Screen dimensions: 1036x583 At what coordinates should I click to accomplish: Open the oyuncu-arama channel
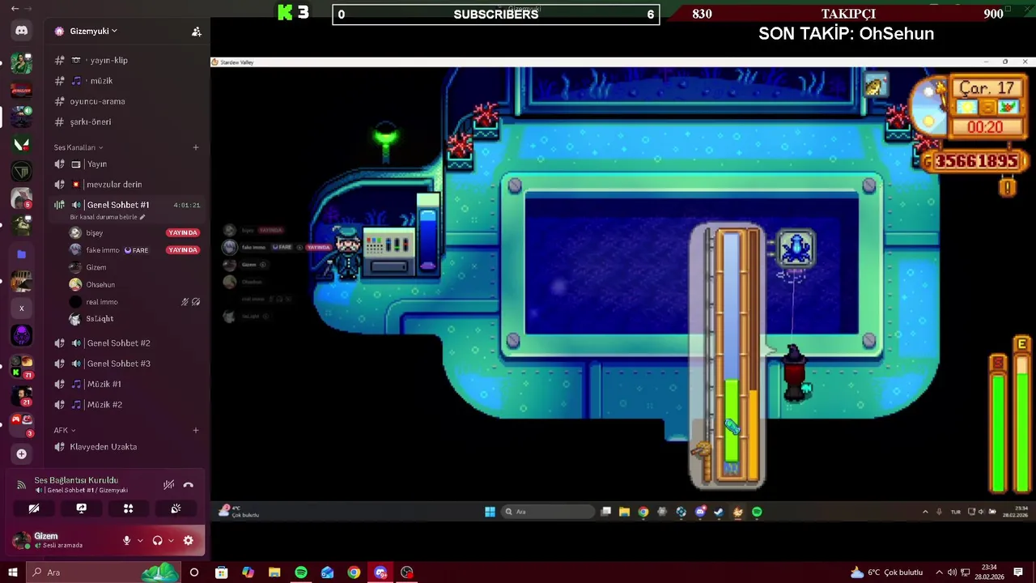[x=125, y=101]
